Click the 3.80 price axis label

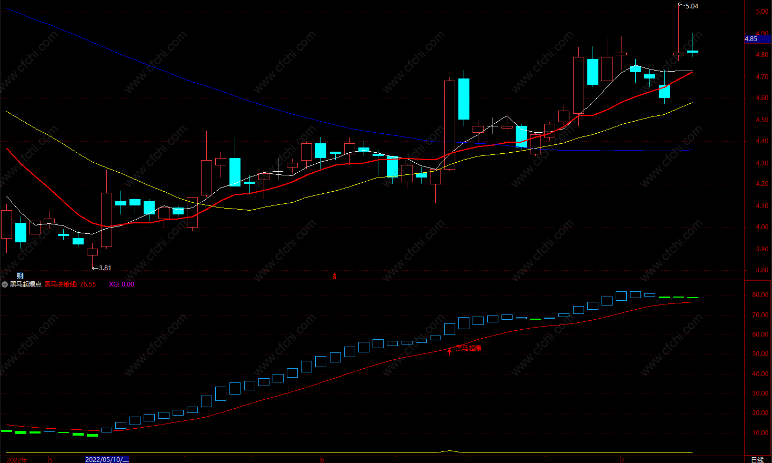coord(761,270)
